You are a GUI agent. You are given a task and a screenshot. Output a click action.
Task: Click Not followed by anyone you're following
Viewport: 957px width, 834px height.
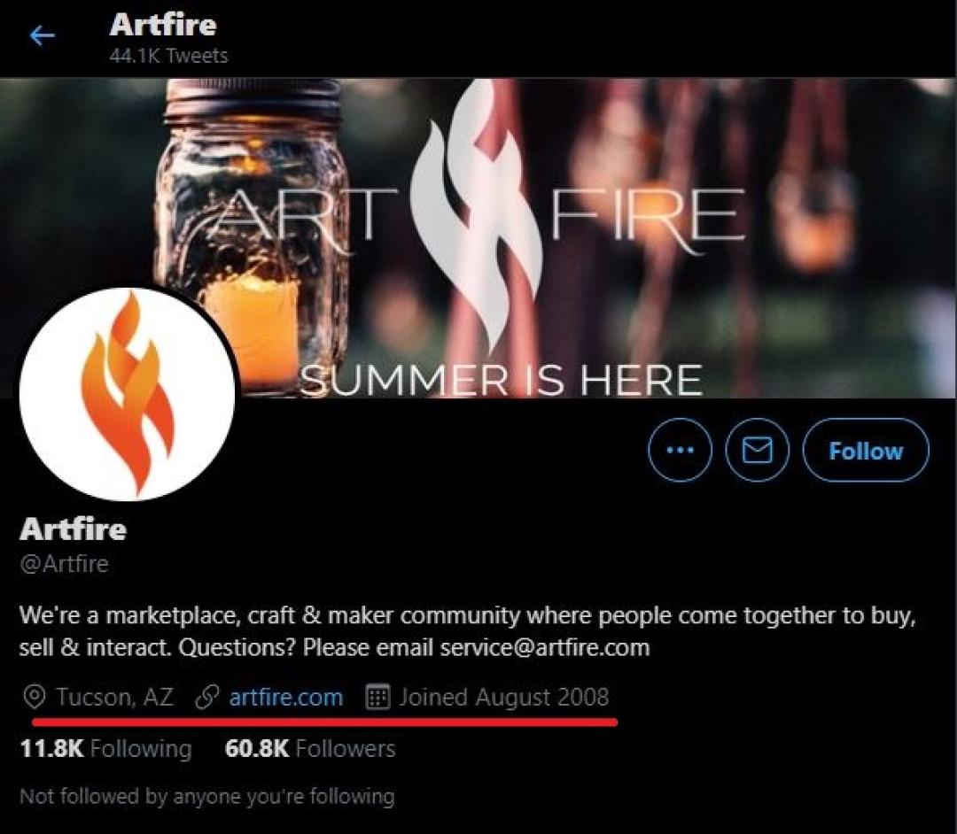[207, 796]
